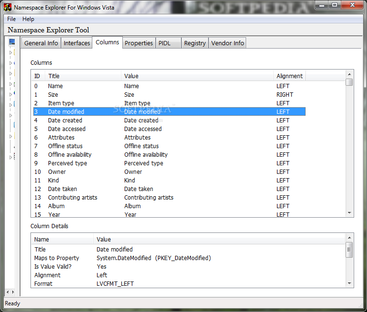Click the Value header in Column Details
The width and height of the screenshot is (367, 312).
[219, 240]
